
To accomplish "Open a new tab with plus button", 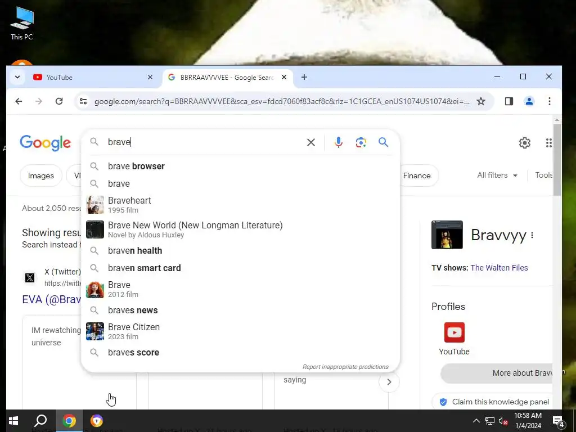I will (304, 77).
